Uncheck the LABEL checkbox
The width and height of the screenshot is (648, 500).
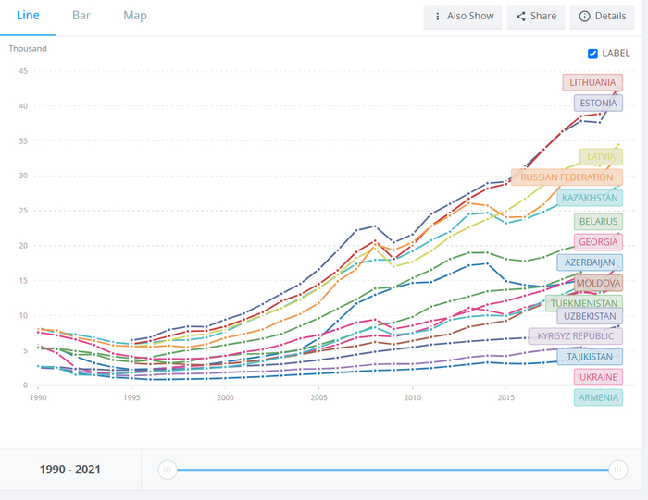pos(592,54)
